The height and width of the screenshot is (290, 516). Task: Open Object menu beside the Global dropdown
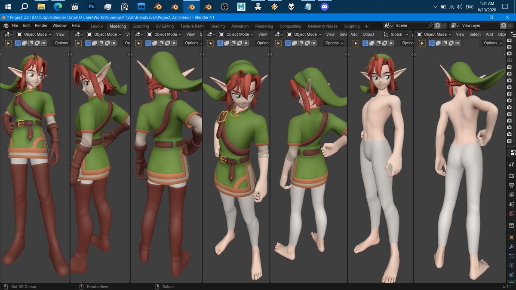coord(369,34)
